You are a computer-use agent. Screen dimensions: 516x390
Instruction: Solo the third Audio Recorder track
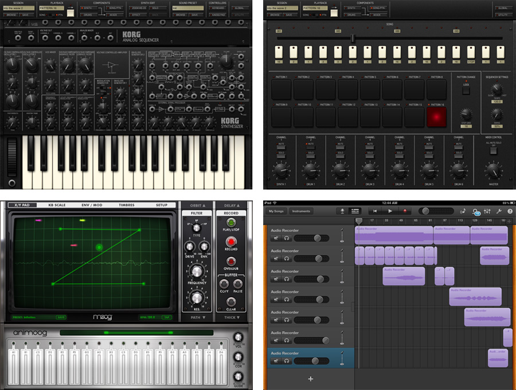[287, 279]
